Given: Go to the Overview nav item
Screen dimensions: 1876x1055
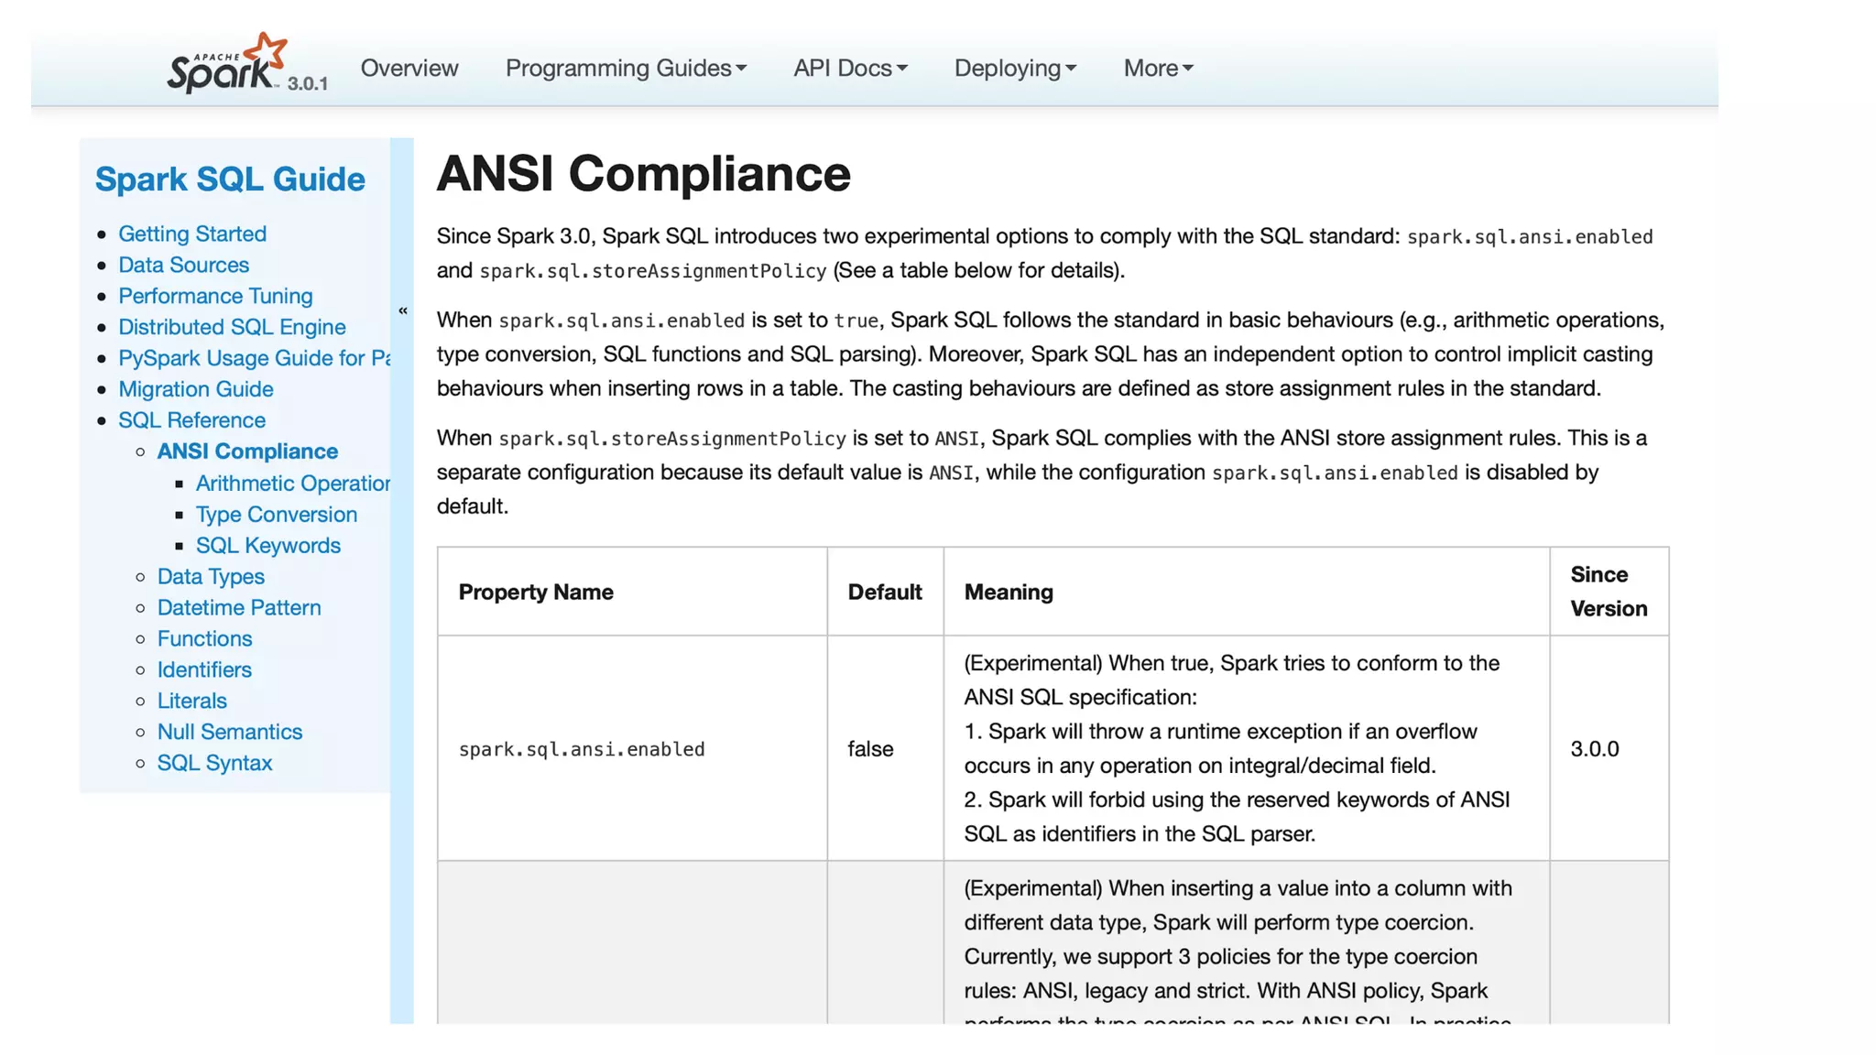Looking at the screenshot, I should [409, 68].
